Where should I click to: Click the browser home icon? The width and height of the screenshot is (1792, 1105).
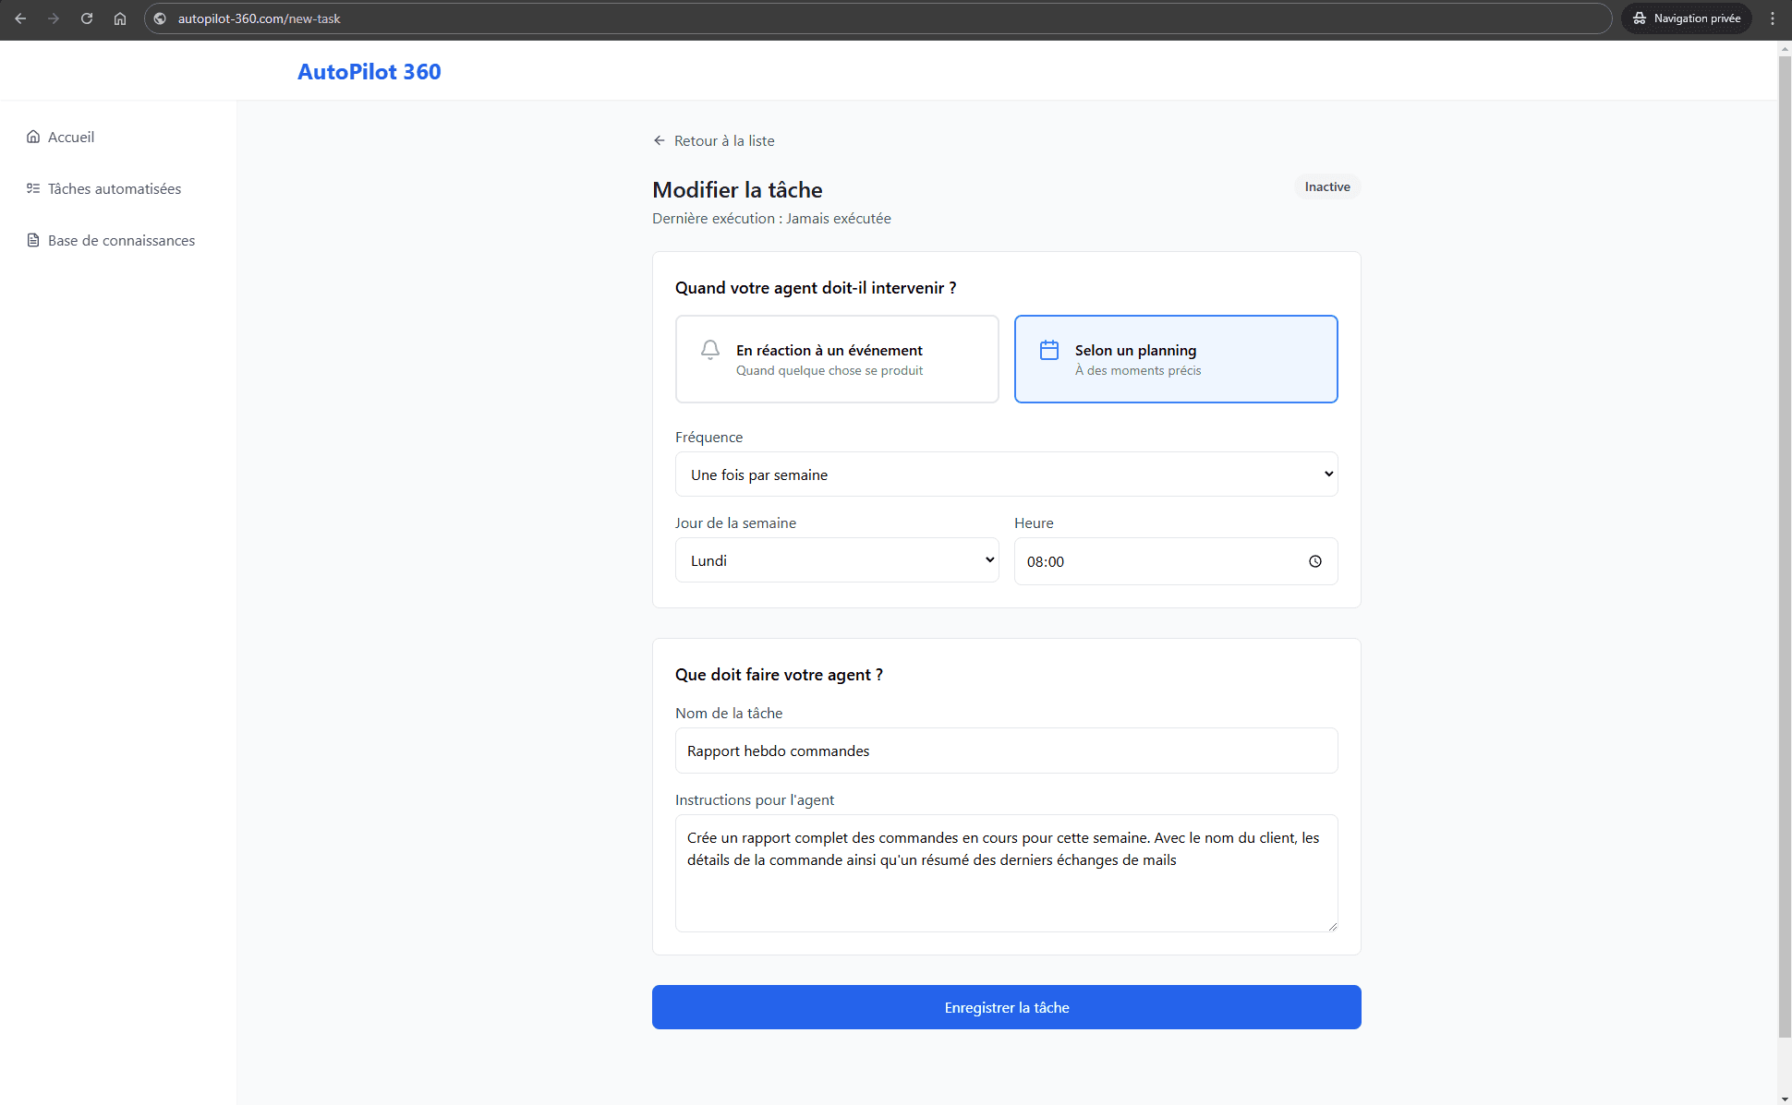pos(120,18)
